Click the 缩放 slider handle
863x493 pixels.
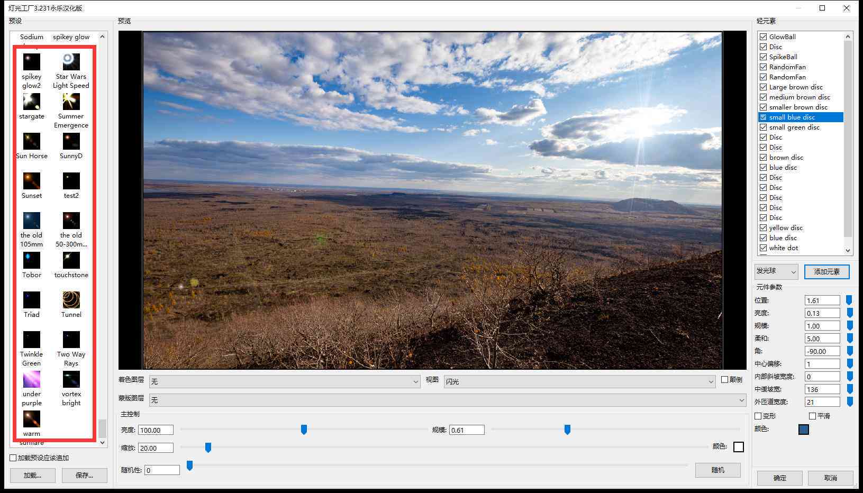208,448
